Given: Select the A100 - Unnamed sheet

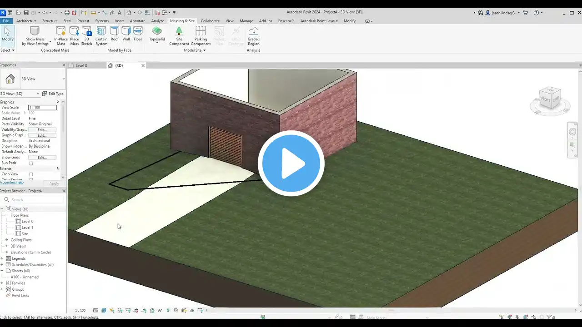Looking at the screenshot, I should [25, 277].
